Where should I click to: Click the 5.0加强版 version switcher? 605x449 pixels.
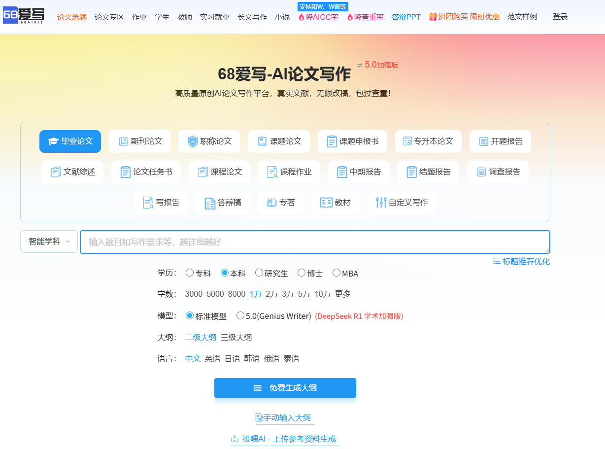coord(377,65)
